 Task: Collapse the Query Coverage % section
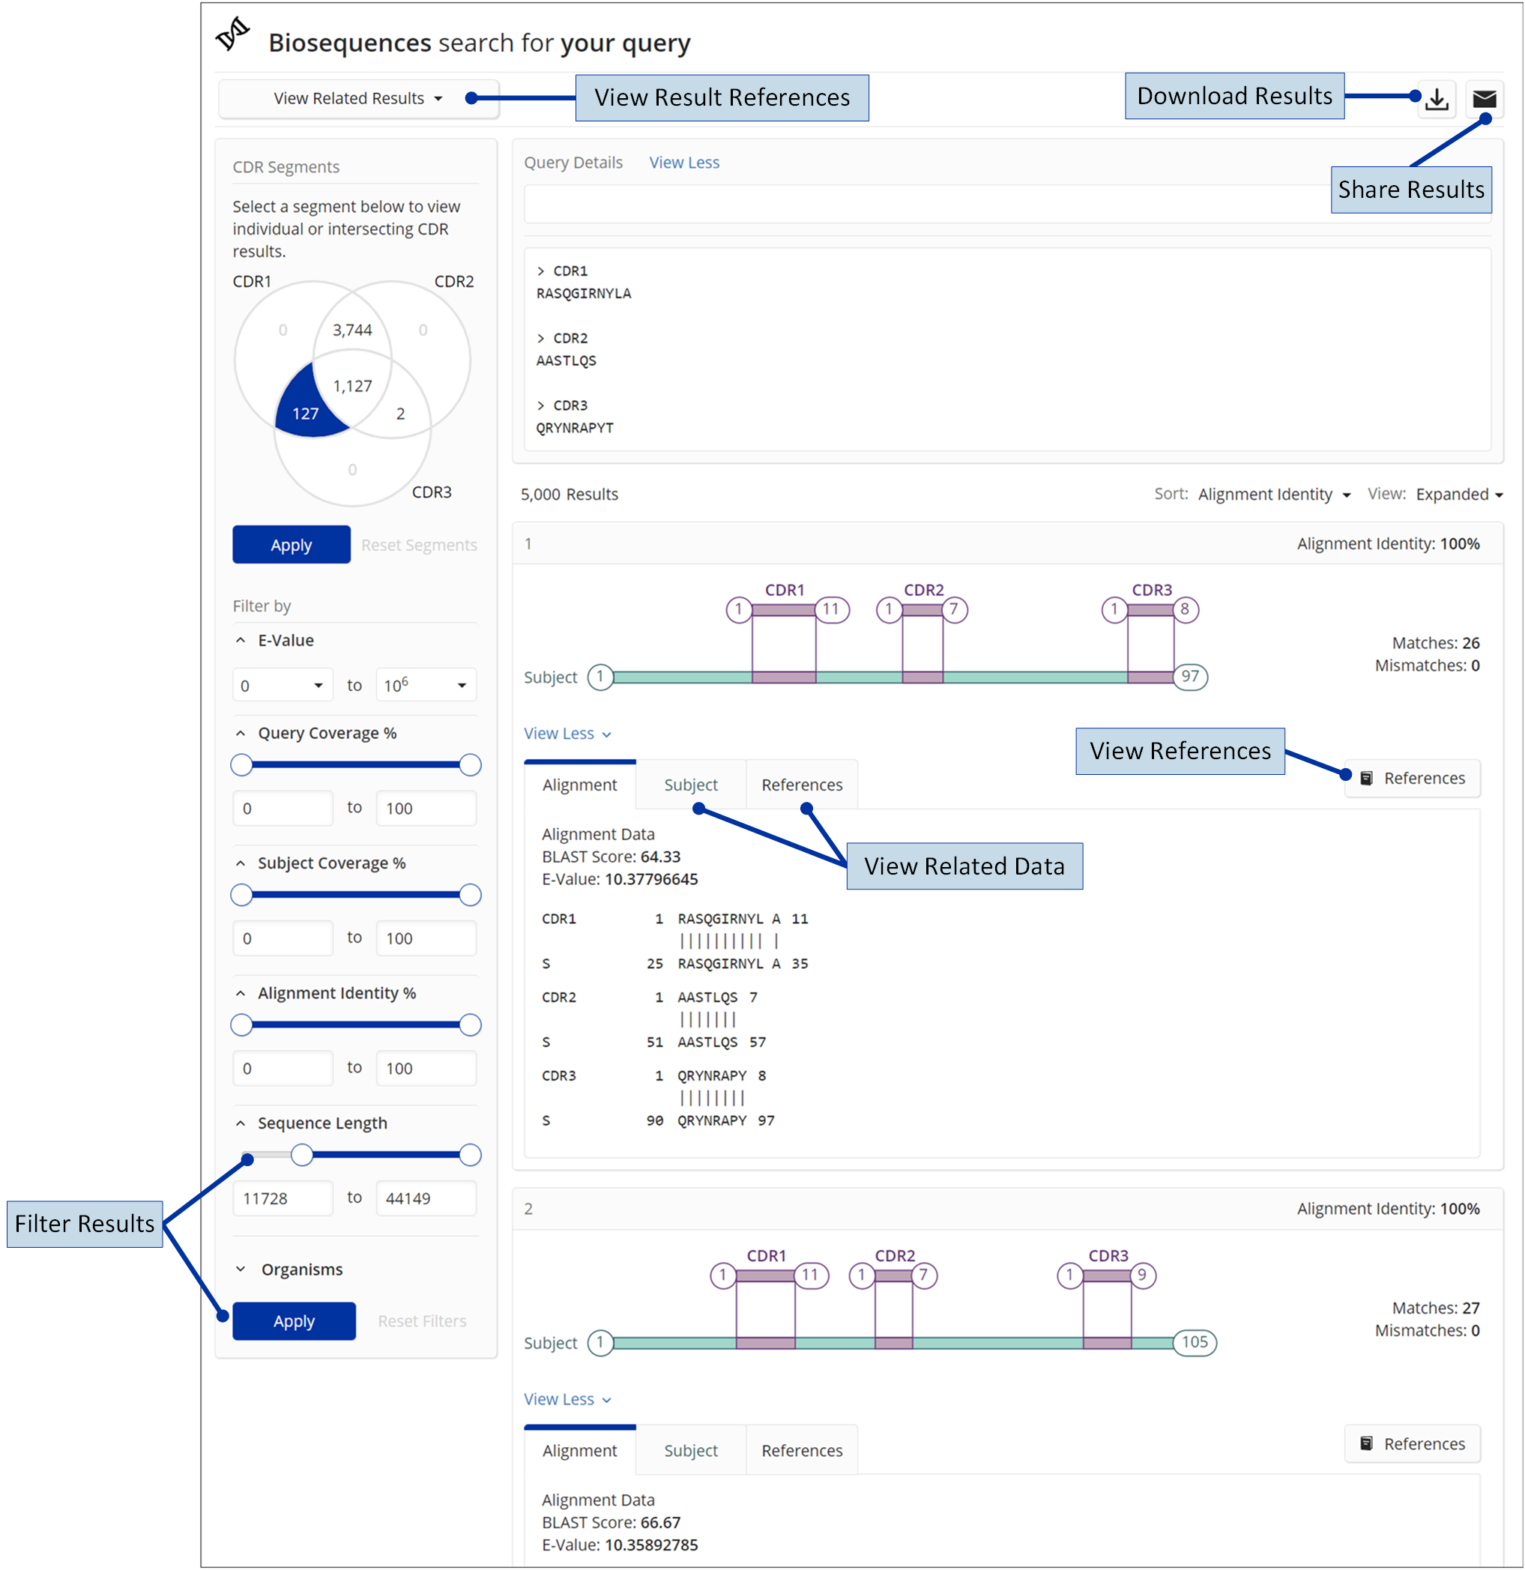point(241,733)
